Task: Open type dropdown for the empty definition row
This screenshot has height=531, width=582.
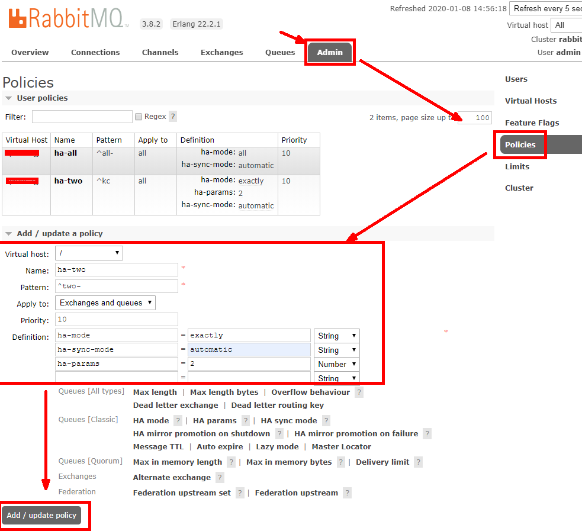Action: click(337, 378)
